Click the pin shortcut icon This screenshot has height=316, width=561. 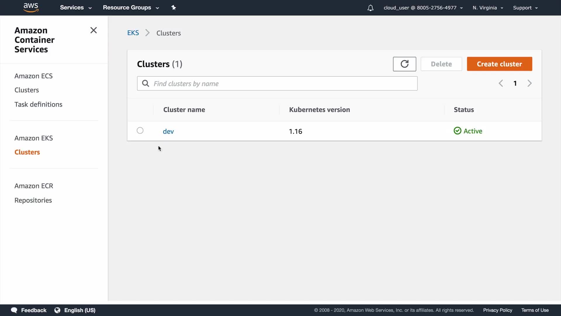click(x=174, y=8)
